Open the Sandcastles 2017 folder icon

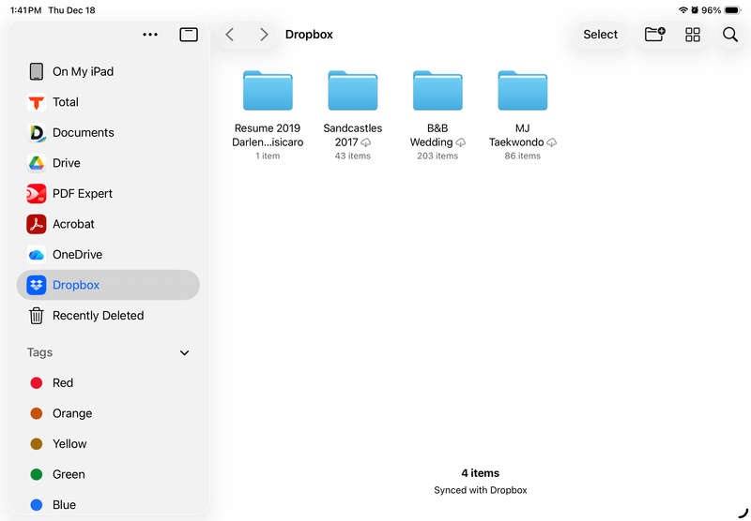click(353, 90)
